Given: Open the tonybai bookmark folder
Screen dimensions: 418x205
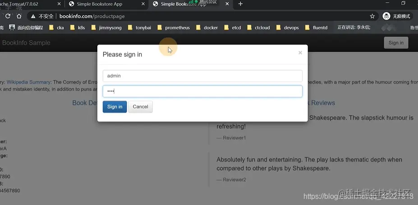Looking at the screenshot, I should coord(139,27).
